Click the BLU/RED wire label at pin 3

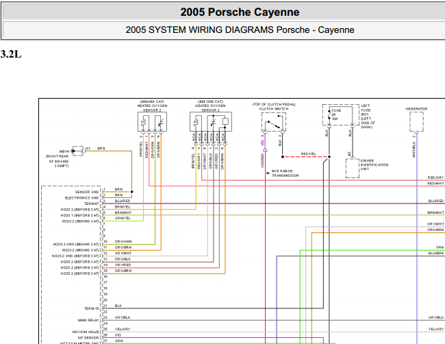[123, 201]
